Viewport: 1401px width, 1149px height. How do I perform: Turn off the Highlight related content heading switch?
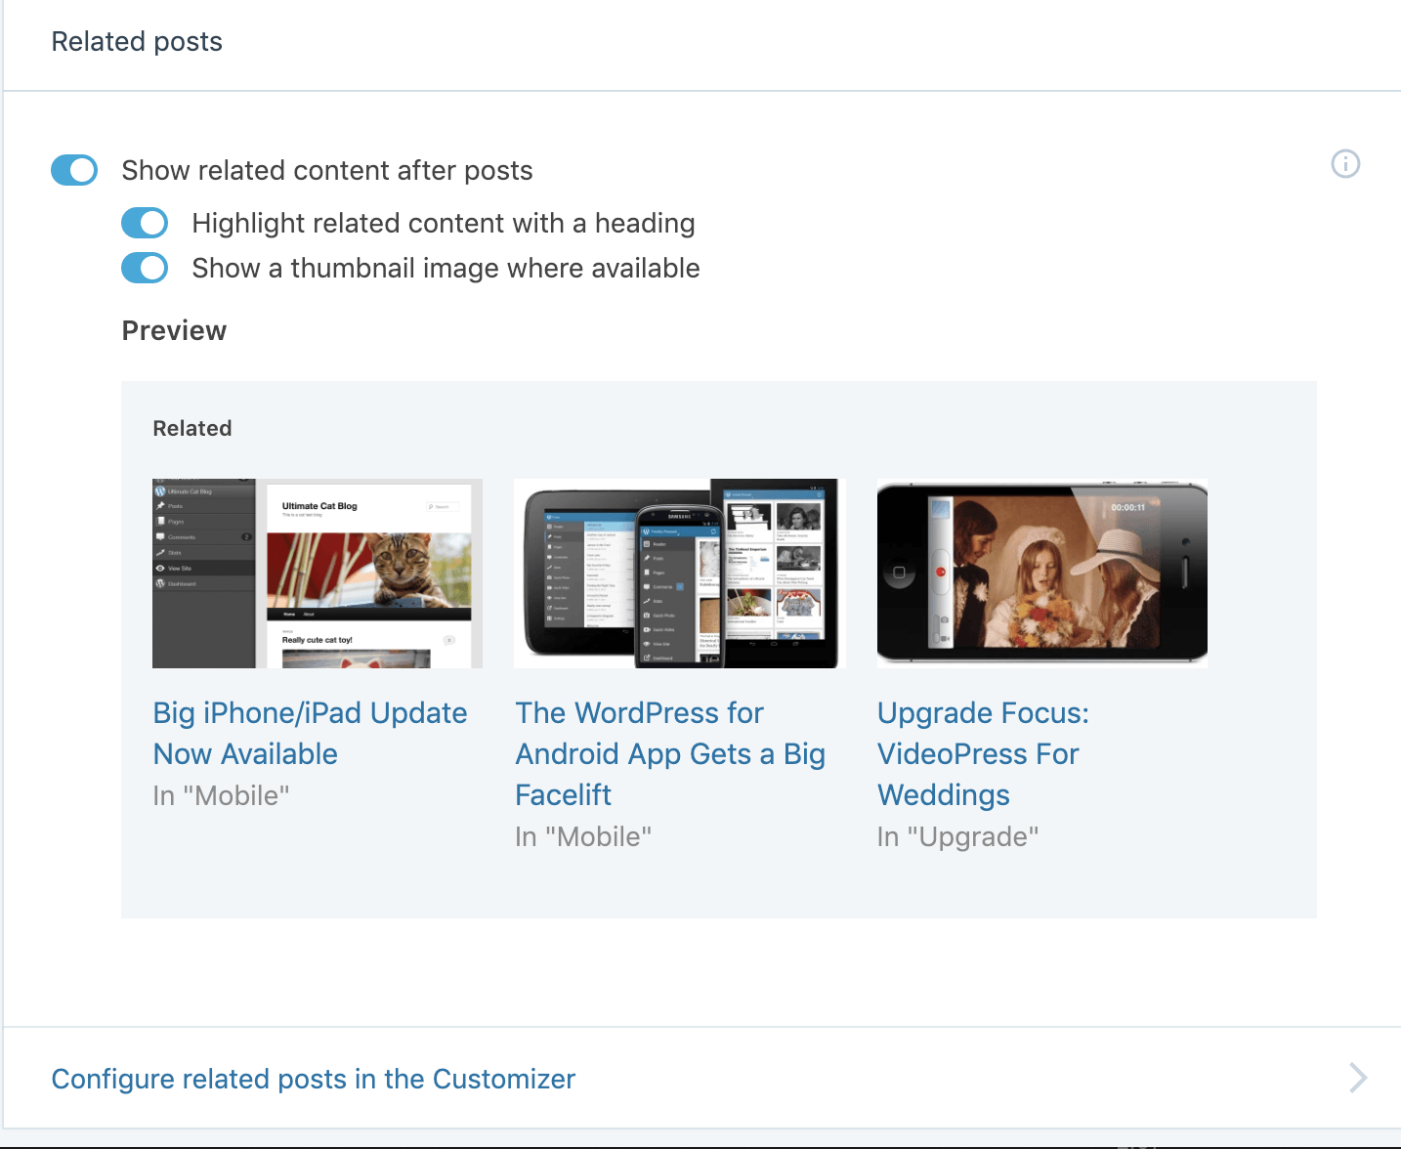(x=145, y=223)
